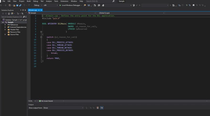This screenshot has height=116, width=210.
Task: Collapse the Sample project node
Action: (3, 22)
